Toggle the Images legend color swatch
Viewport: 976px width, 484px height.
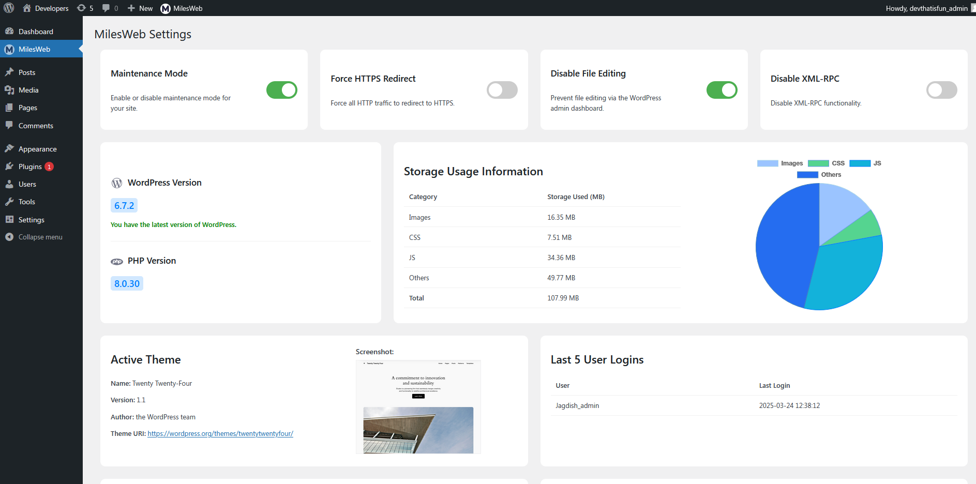click(x=768, y=163)
